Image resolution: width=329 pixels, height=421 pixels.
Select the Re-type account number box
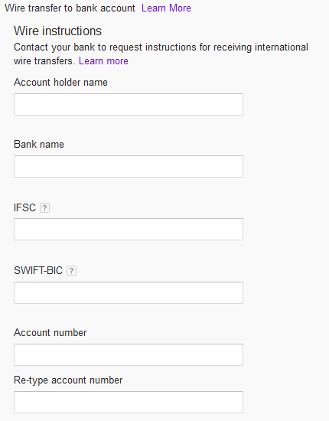click(x=129, y=402)
